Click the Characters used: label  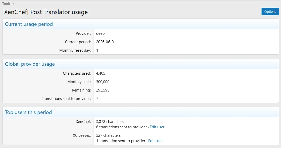coord(77,73)
